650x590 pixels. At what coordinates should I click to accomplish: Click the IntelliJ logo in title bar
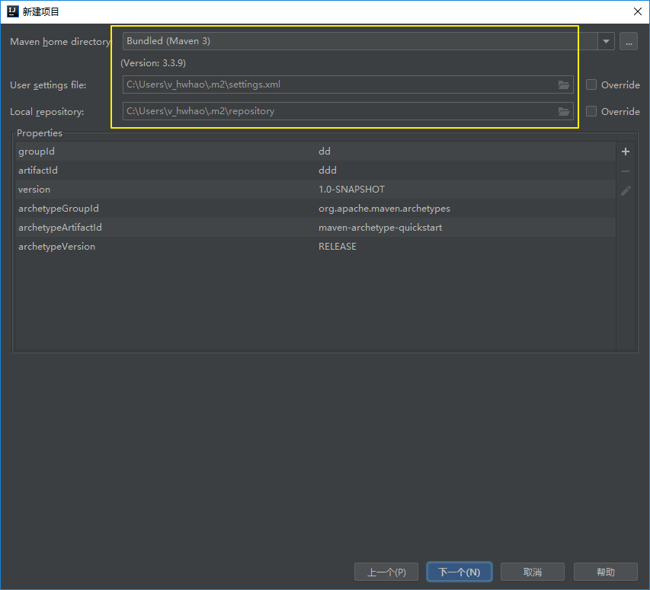12,11
